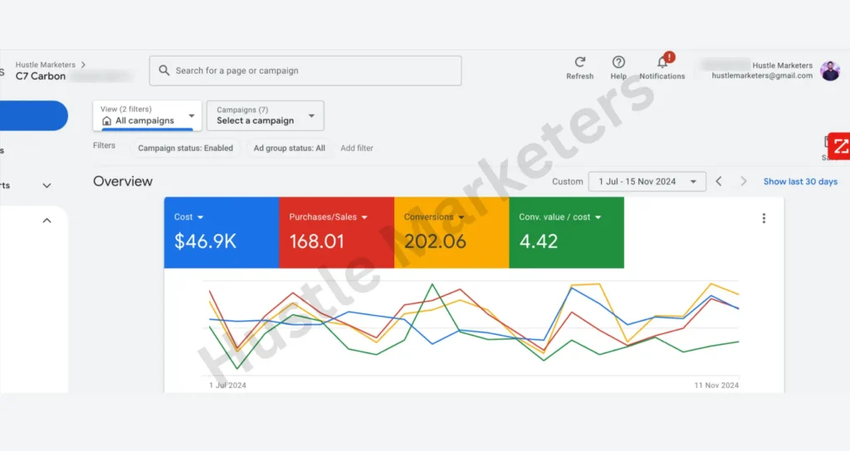Open the Notifications bell

662,63
